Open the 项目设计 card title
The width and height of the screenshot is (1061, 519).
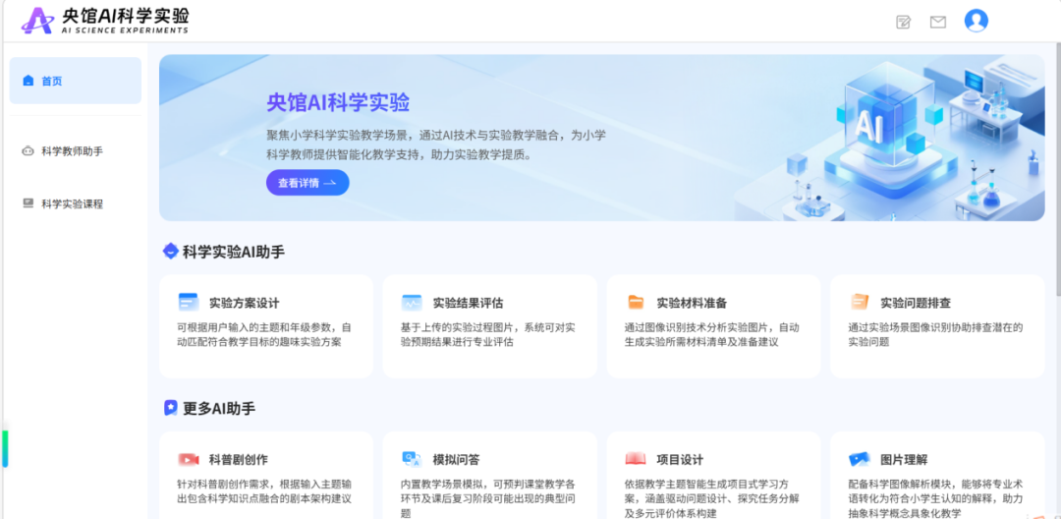coord(680,459)
